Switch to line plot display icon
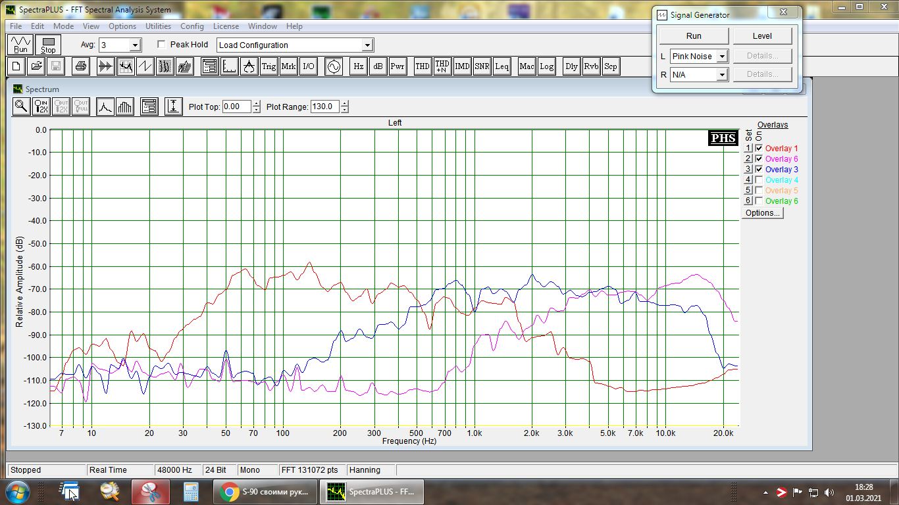Image resolution: width=899 pixels, height=505 pixels. [105, 107]
